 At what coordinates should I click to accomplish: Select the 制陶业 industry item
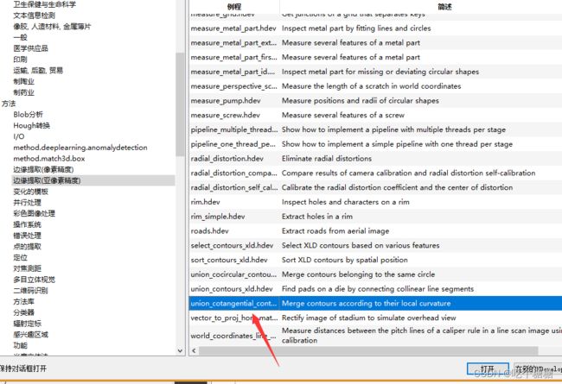(23, 81)
